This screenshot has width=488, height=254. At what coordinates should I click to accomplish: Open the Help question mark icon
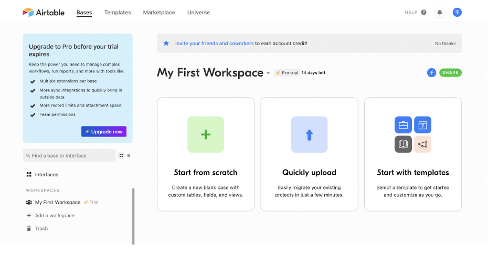pyautogui.click(x=423, y=13)
